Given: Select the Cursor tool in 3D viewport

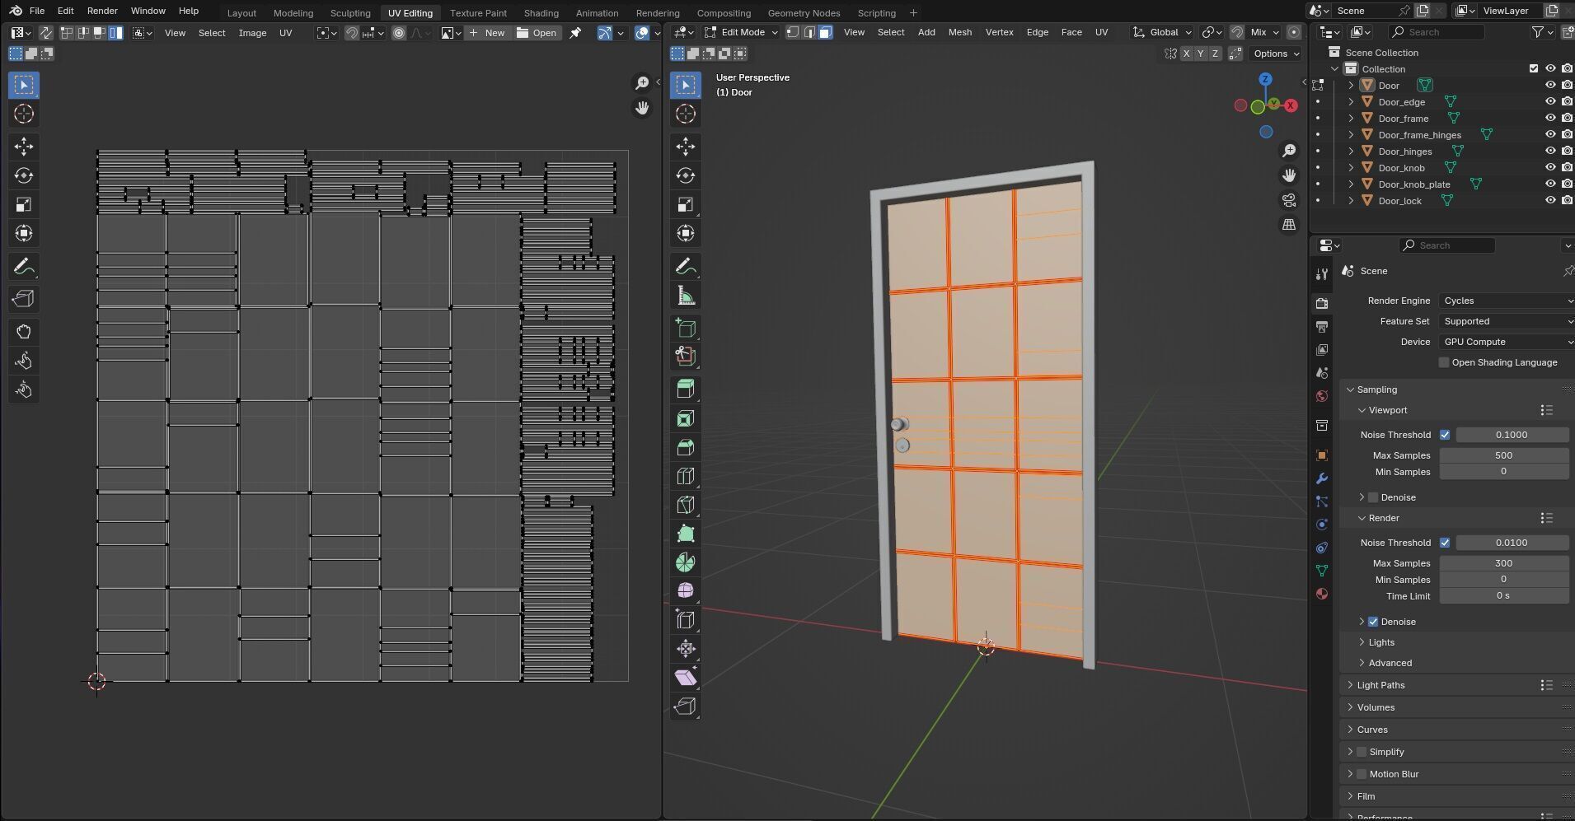Looking at the screenshot, I should (686, 114).
